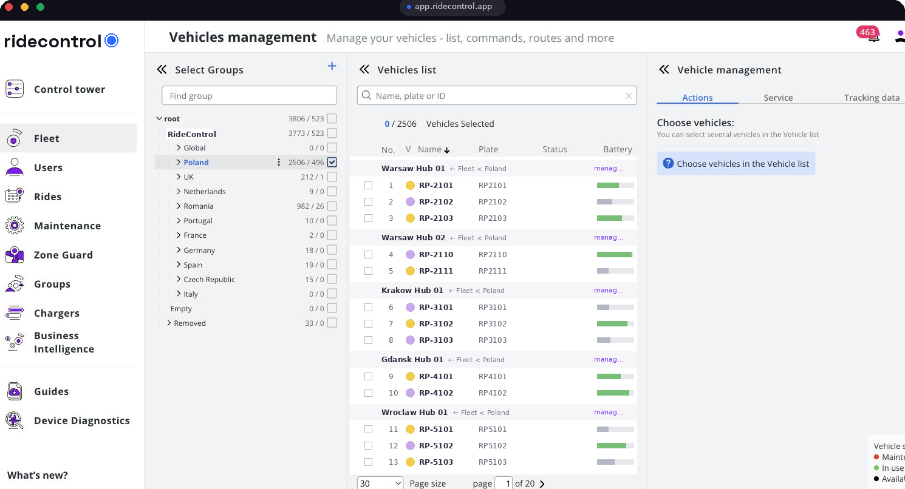
Task: Select vehicle RP-3102 checkbox
Action: coord(368,323)
